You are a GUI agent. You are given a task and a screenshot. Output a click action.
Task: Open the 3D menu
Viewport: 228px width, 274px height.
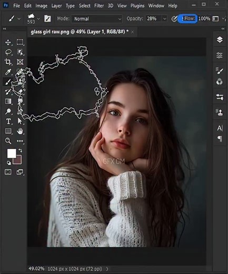111,6
